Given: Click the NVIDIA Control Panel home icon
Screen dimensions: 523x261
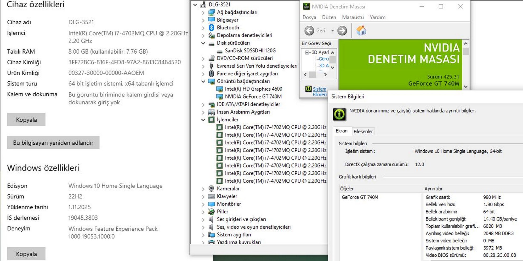Looking at the screenshot, I should [x=361, y=31].
